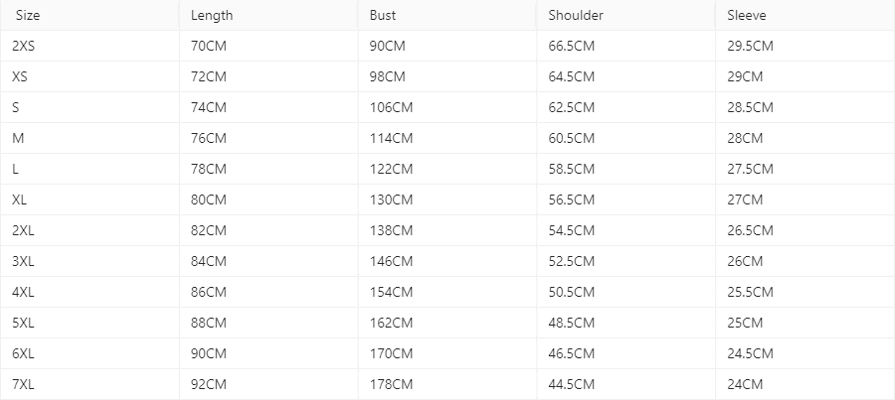The width and height of the screenshot is (895, 400).
Task: Click the 54.5CM shoulder cell
Action: [x=571, y=230]
